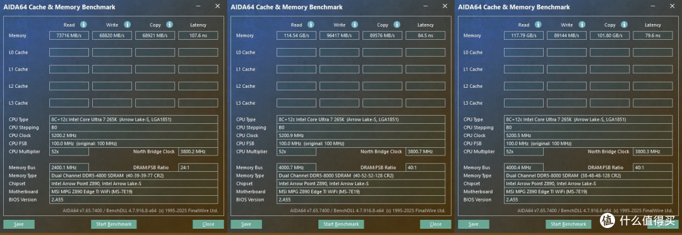
Task: Select the 89576 MB/s memory copy value
Action: pyautogui.click(x=382, y=35)
